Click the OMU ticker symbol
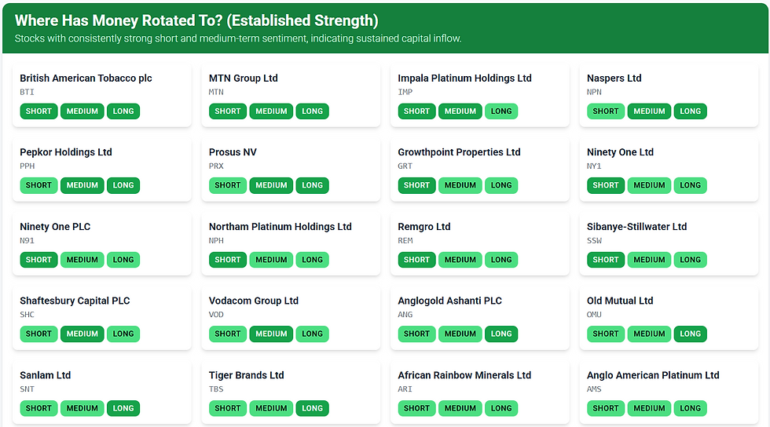The image size is (770, 427). coord(594,315)
